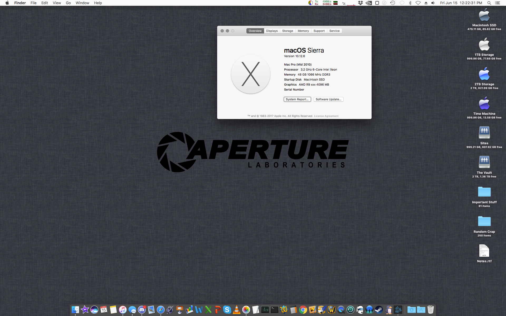Image resolution: width=506 pixels, height=316 pixels.
Task: Click the System Report button
Action: pyautogui.click(x=297, y=99)
